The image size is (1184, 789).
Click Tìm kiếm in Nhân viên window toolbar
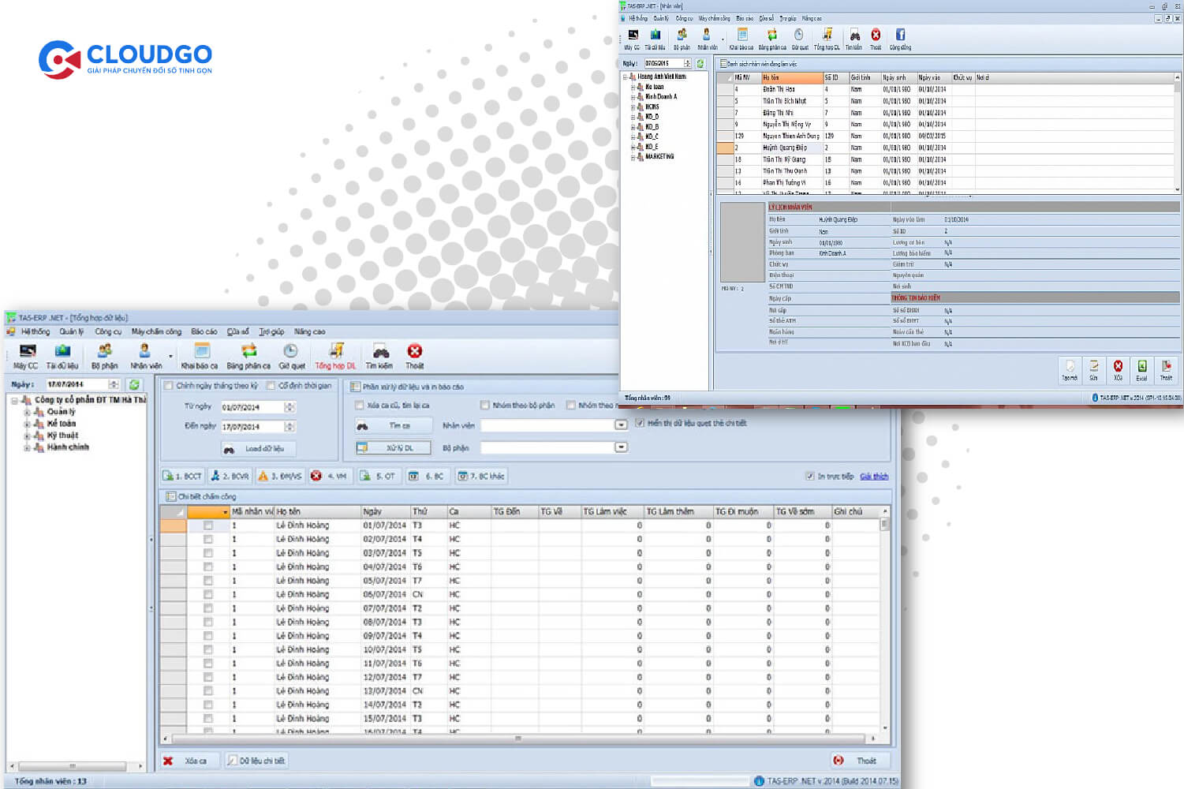tap(854, 39)
